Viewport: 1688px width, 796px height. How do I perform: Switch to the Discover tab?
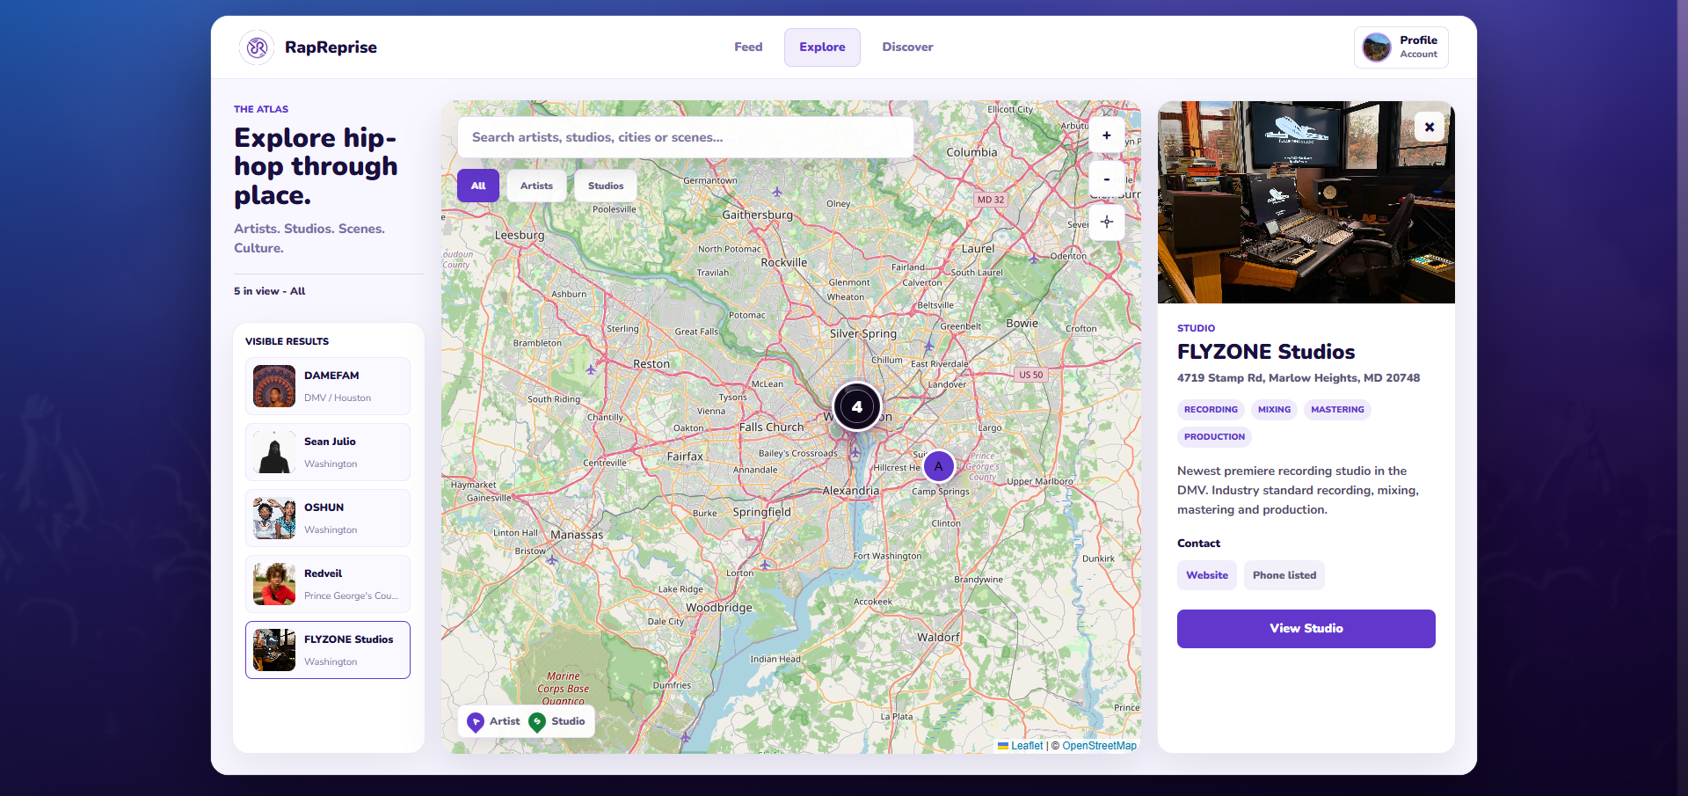click(x=907, y=47)
